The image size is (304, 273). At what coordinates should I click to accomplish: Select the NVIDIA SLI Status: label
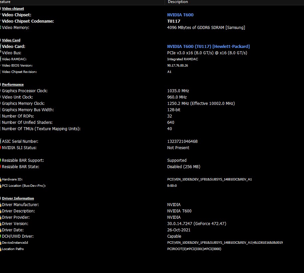19,148
